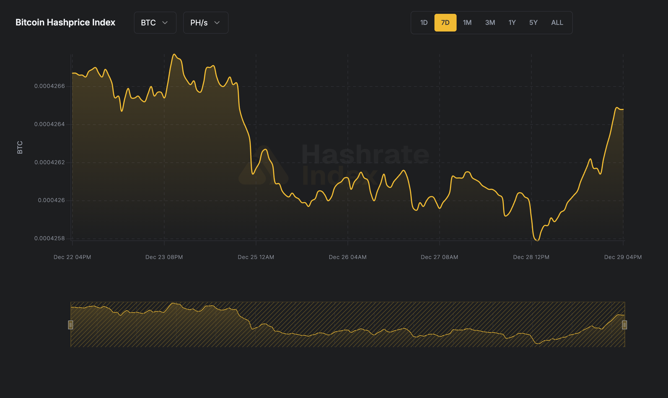
Task: Click the left range selector handle
Action: coord(71,325)
